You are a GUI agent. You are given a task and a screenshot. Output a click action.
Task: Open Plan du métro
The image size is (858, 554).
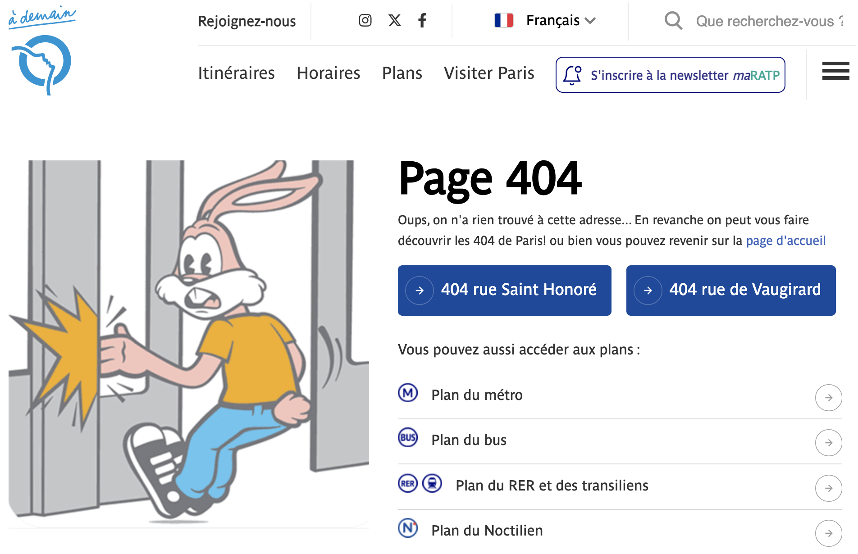620,396
